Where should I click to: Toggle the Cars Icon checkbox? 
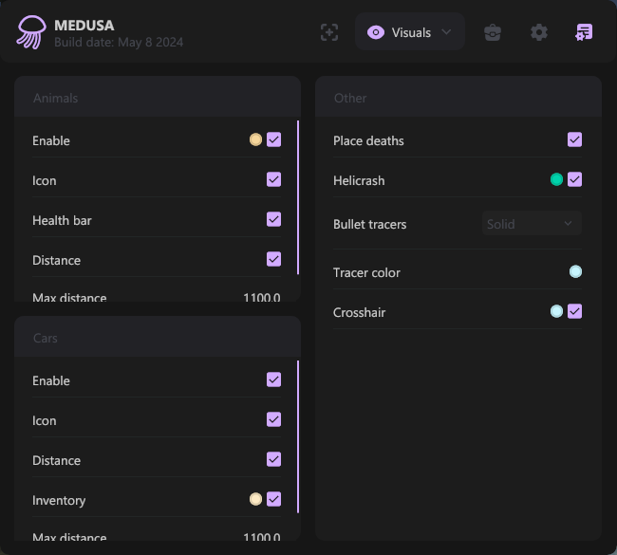point(274,419)
